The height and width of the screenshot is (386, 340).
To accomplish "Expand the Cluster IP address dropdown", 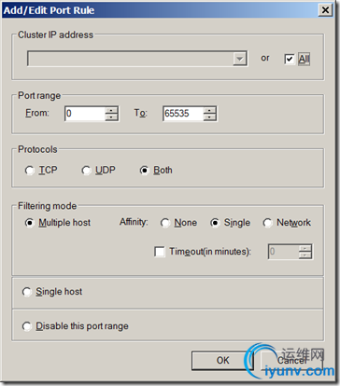I will [x=240, y=59].
